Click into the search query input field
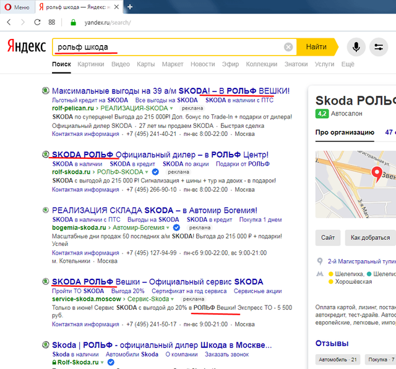 coord(166,47)
